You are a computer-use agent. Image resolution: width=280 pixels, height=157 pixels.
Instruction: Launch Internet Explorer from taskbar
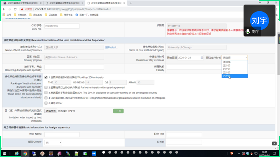[x=16, y=154]
